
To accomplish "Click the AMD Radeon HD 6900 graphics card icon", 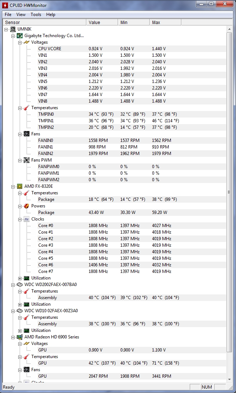I will 20,337.
